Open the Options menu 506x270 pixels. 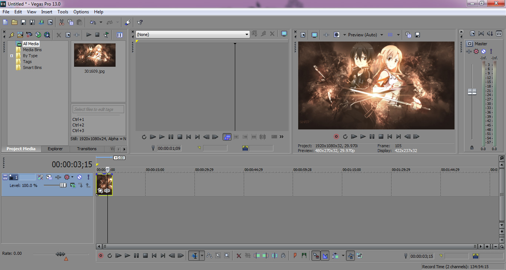(x=81, y=12)
